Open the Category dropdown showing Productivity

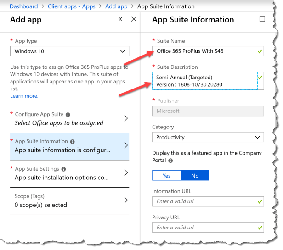[x=208, y=137]
